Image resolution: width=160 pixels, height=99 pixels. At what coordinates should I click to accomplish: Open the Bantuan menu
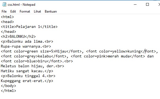click(51, 11)
